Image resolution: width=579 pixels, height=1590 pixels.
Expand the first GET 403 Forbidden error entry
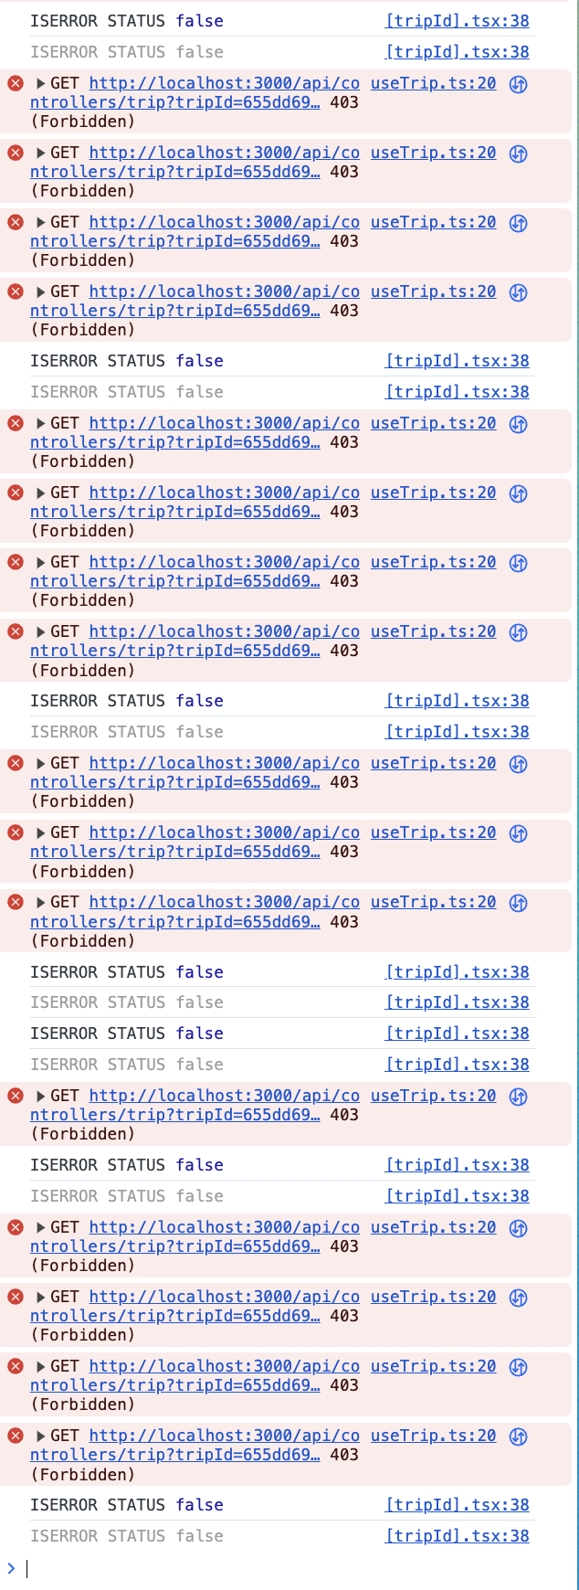pos(40,83)
